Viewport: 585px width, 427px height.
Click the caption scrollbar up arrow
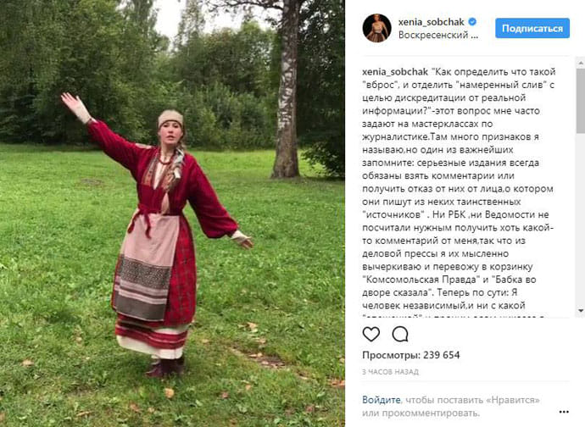pyautogui.click(x=581, y=64)
